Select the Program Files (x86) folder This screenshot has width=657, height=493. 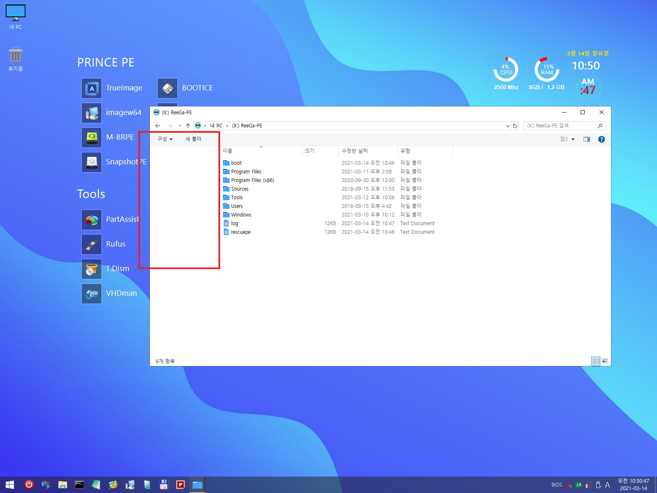pos(248,180)
